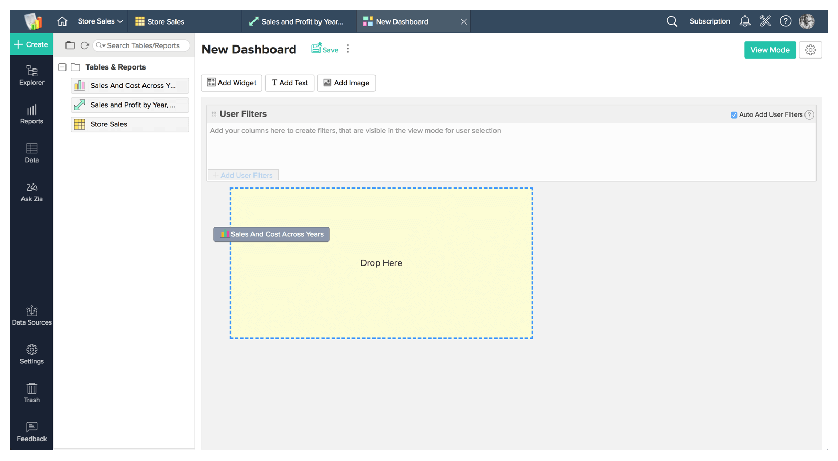Open the Trash in sidebar
Viewport: 838px width, 461px height.
pos(31,393)
